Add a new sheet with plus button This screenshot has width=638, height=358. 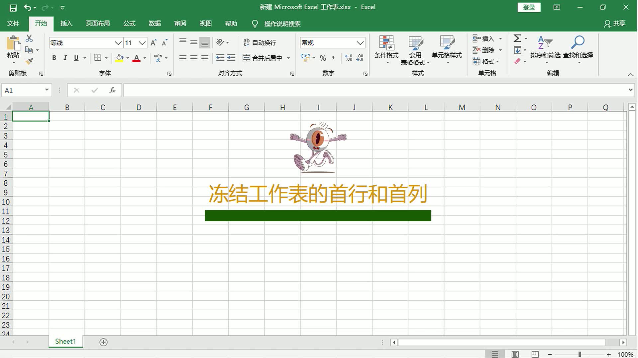pos(103,342)
